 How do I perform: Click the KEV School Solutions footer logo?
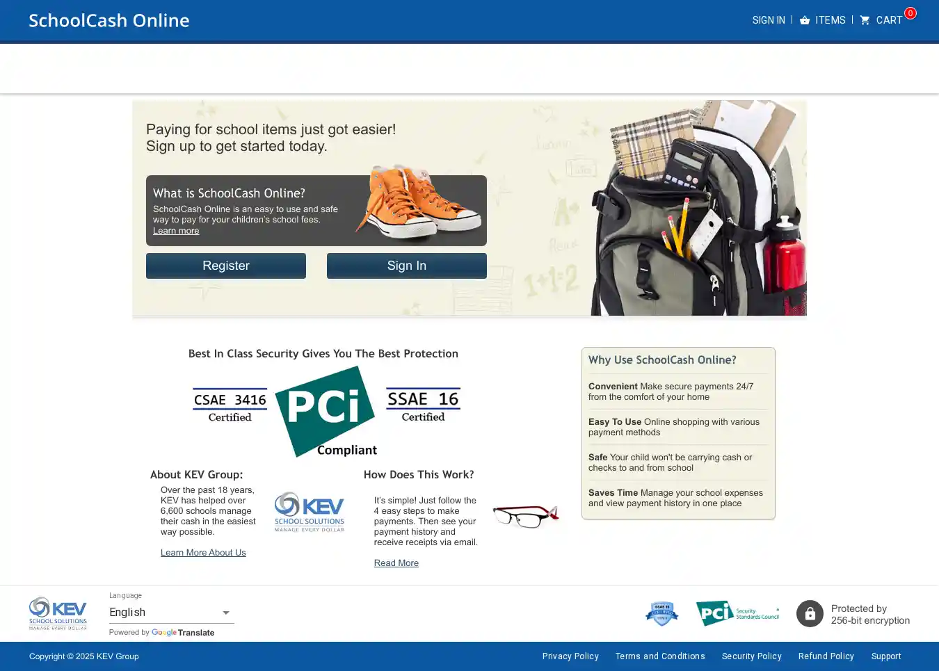click(58, 613)
